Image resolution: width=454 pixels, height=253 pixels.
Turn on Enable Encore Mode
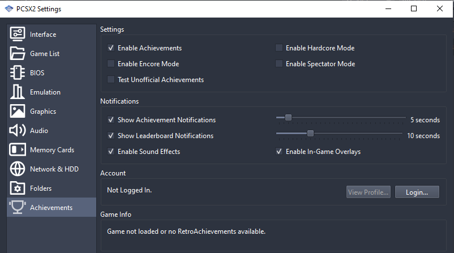111,64
